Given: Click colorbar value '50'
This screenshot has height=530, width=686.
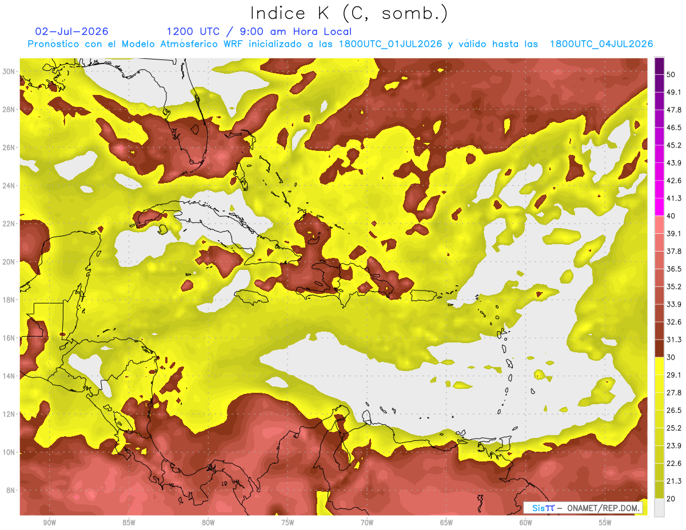Looking at the screenshot, I should pyautogui.click(x=671, y=74).
